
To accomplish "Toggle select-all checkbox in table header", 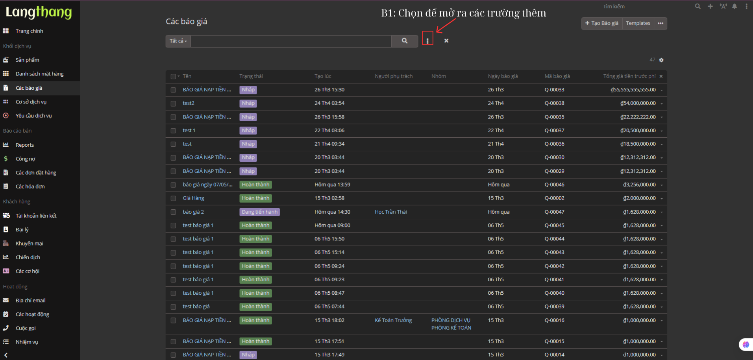I will tap(173, 76).
